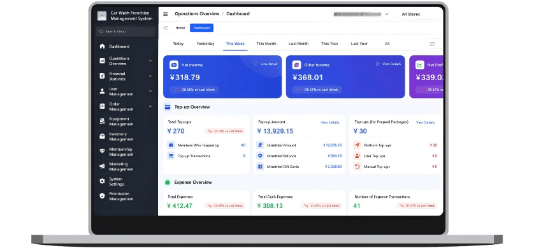Select the Last Month tab
The width and height of the screenshot is (534, 248).
pos(299,44)
